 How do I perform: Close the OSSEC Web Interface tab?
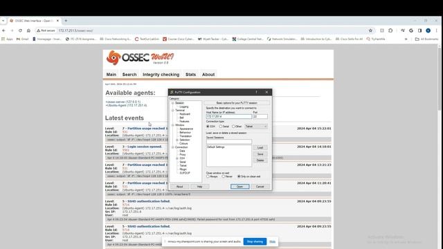(57, 21)
